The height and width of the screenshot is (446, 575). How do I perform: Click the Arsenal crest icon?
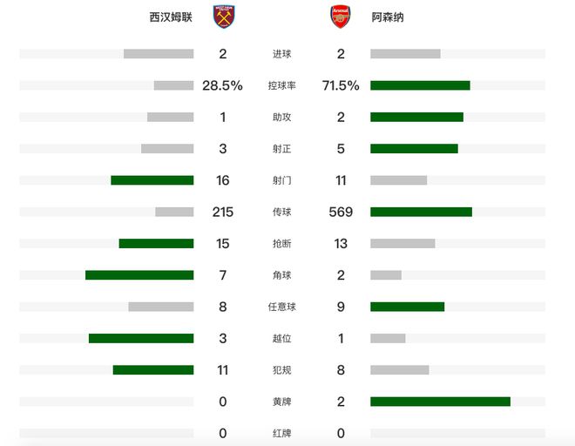[341, 17]
